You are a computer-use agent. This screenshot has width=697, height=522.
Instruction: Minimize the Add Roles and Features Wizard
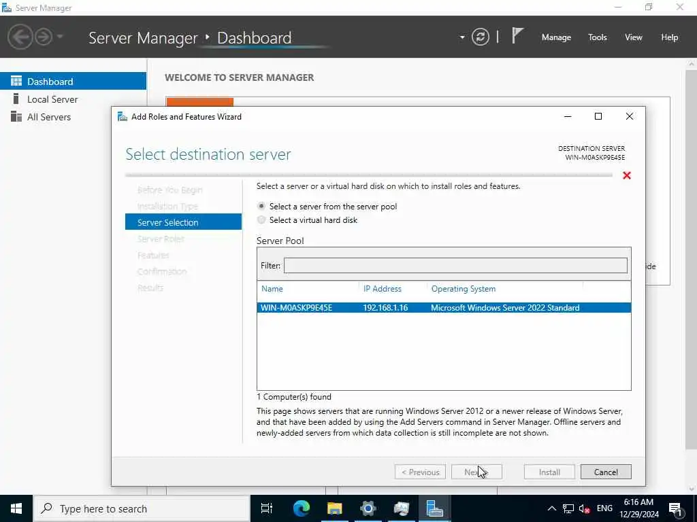[x=568, y=116]
